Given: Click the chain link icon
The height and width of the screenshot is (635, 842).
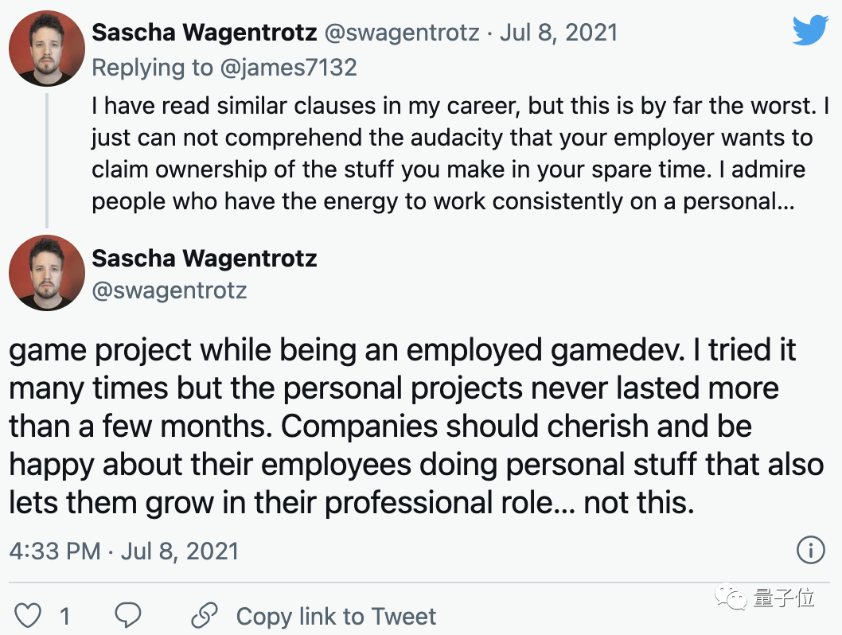Looking at the screenshot, I should point(205,615).
